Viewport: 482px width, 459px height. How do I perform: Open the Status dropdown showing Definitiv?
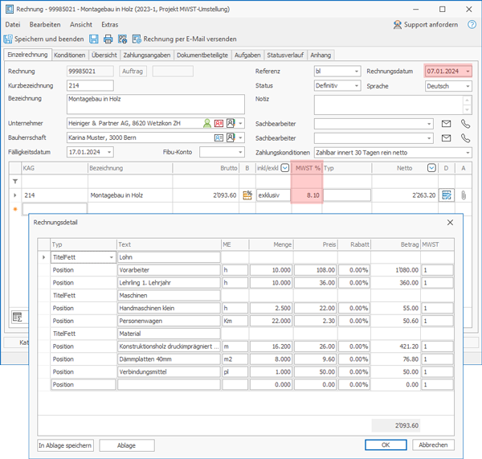[356, 86]
